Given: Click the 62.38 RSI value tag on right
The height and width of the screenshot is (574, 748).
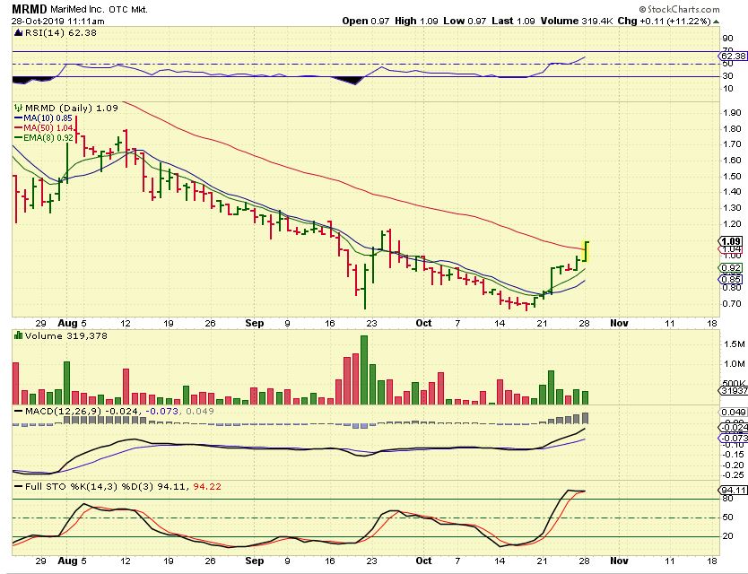Looking at the screenshot, I should pyautogui.click(x=734, y=57).
